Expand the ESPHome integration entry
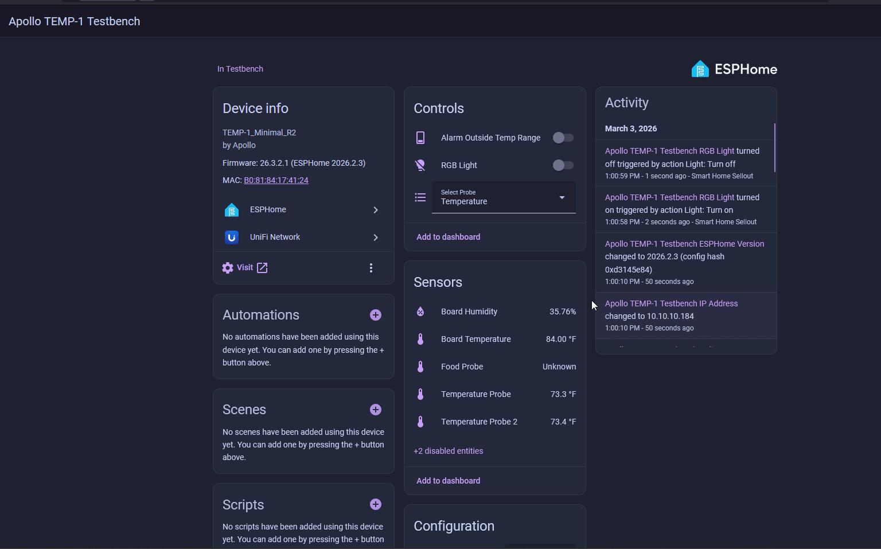This screenshot has width=881, height=549. [303, 210]
